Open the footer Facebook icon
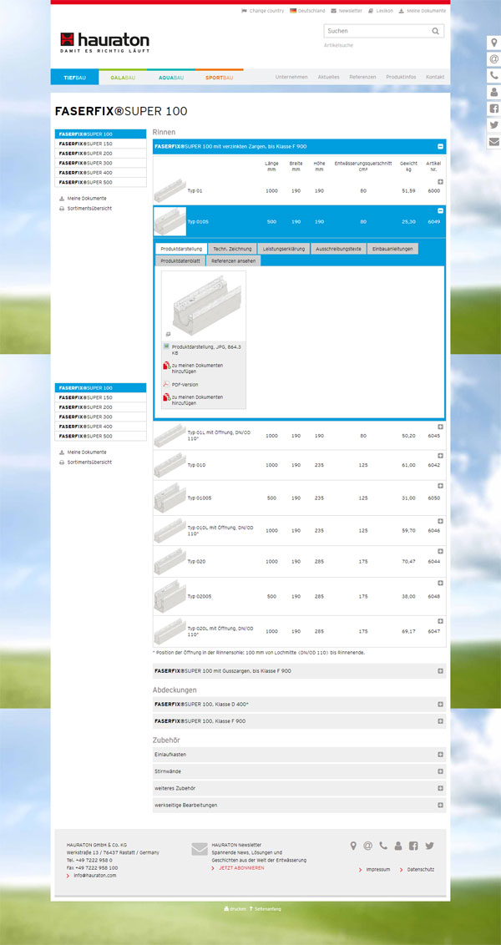The height and width of the screenshot is (945, 501). point(413,846)
